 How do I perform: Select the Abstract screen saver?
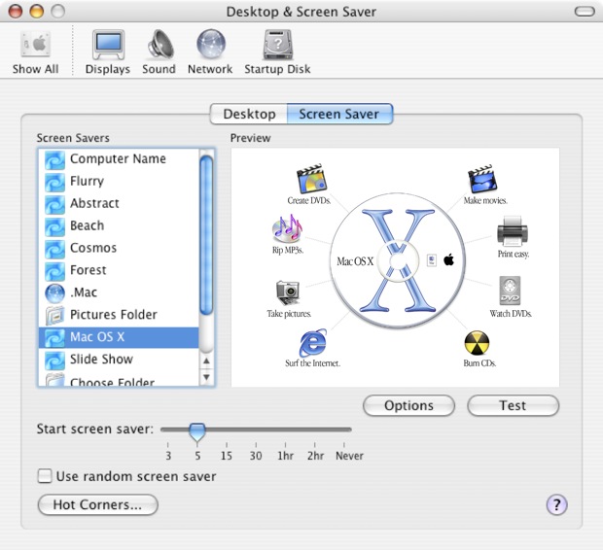(119, 204)
